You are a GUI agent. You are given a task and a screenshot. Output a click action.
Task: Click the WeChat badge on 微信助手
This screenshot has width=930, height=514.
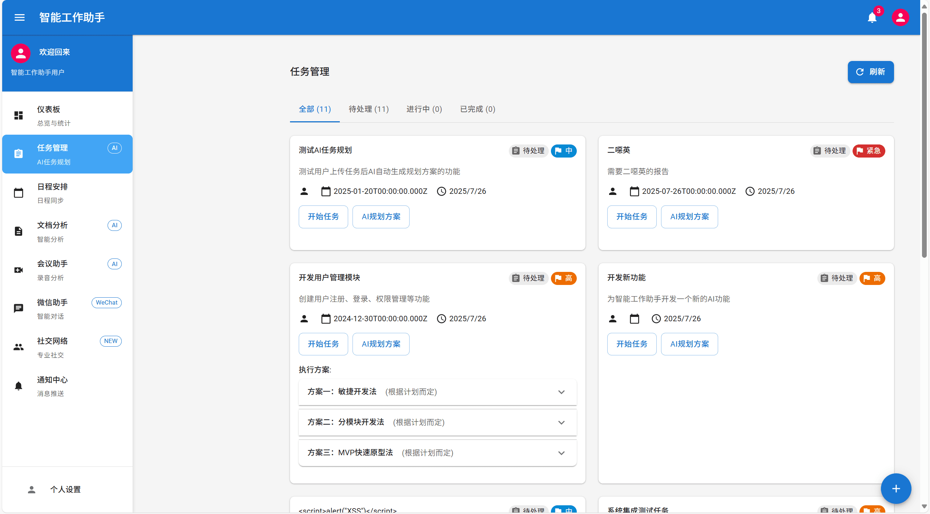(106, 303)
